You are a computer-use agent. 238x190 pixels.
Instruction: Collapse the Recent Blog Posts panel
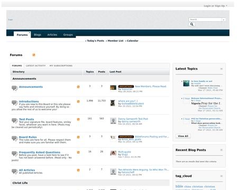(x=222, y=150)
